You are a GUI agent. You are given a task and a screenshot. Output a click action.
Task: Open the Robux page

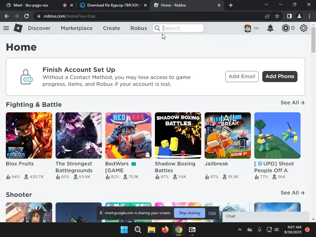[x=139, y=28]
